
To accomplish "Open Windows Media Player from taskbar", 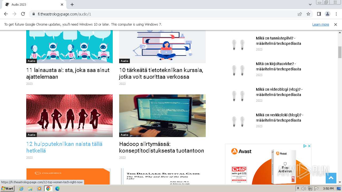I will [39, 189].
